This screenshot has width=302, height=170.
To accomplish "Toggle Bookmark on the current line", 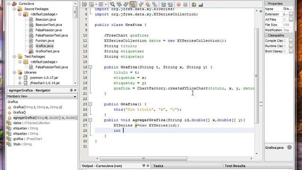I will [155, 4].
